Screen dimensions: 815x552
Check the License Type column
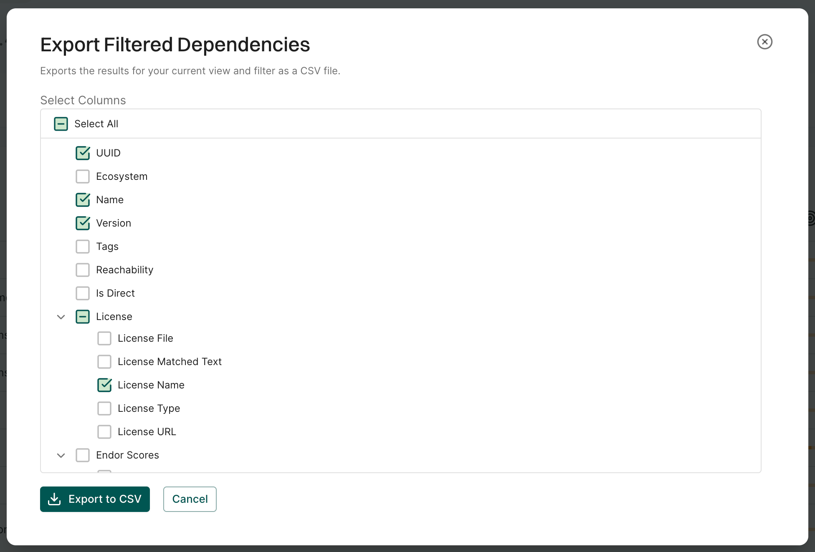(104, 408)
